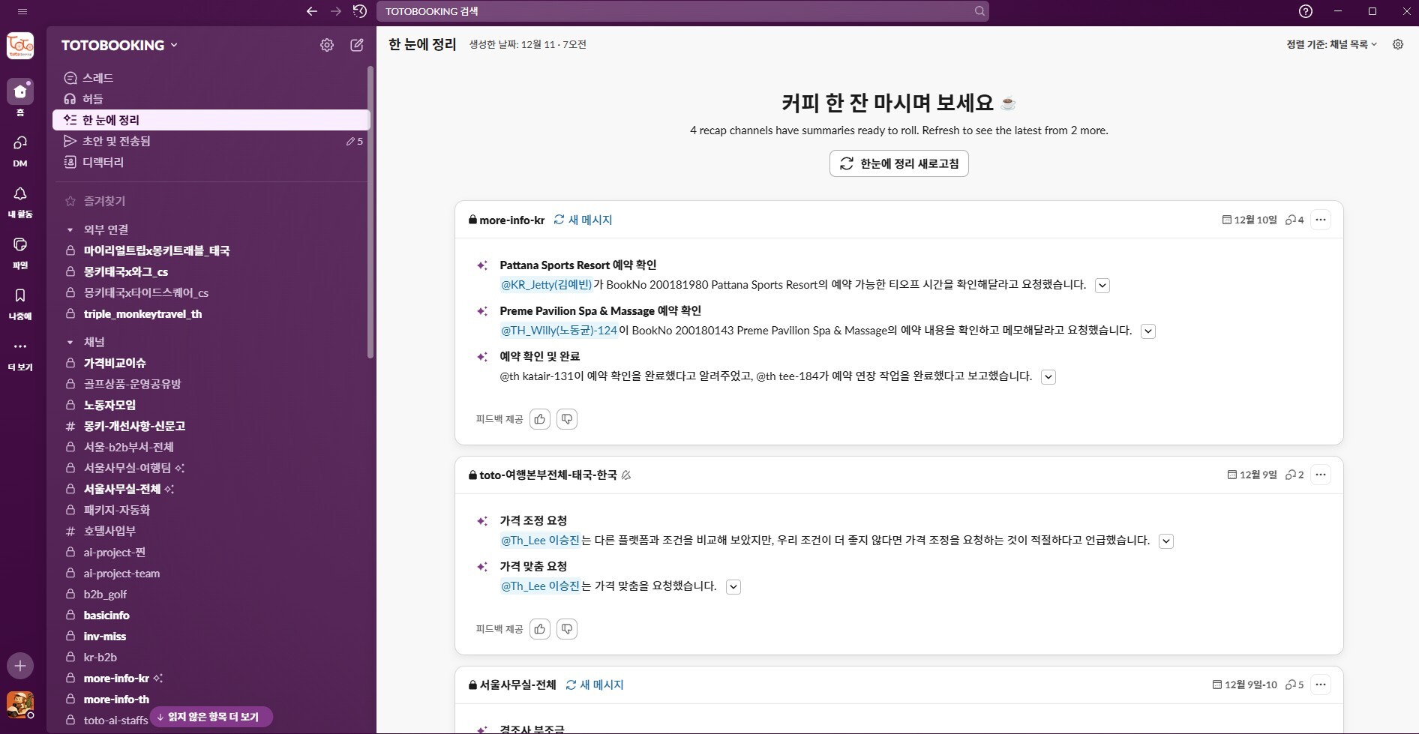Click 새 메시지 in 서울사무실-전체 card
Viewport: 1419px width, 734px height.
tap(595, 685)
